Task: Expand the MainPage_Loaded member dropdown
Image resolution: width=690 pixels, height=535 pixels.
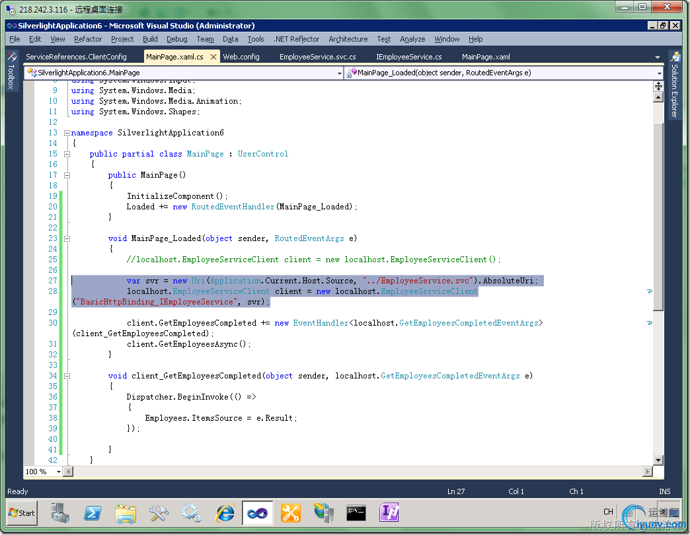Action: pos(659,73)
